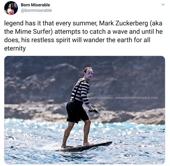The image size is (170, 166).
Task: Open the attached mime surfer photo
Action: click(x=85, y=110)
